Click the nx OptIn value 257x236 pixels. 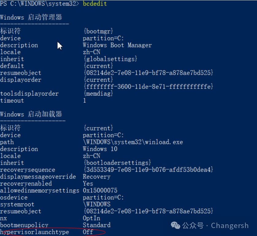[x=91, y=218]
